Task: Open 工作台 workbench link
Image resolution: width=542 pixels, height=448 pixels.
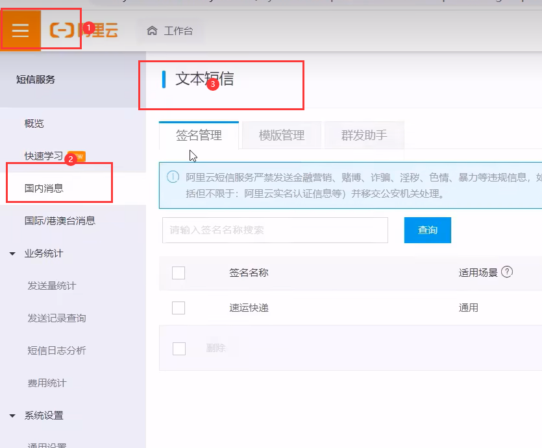Action: 178,30
